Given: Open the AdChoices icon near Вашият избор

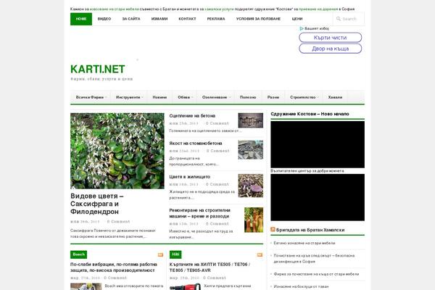Looking at the screenshot, I should tap(302, 28).
